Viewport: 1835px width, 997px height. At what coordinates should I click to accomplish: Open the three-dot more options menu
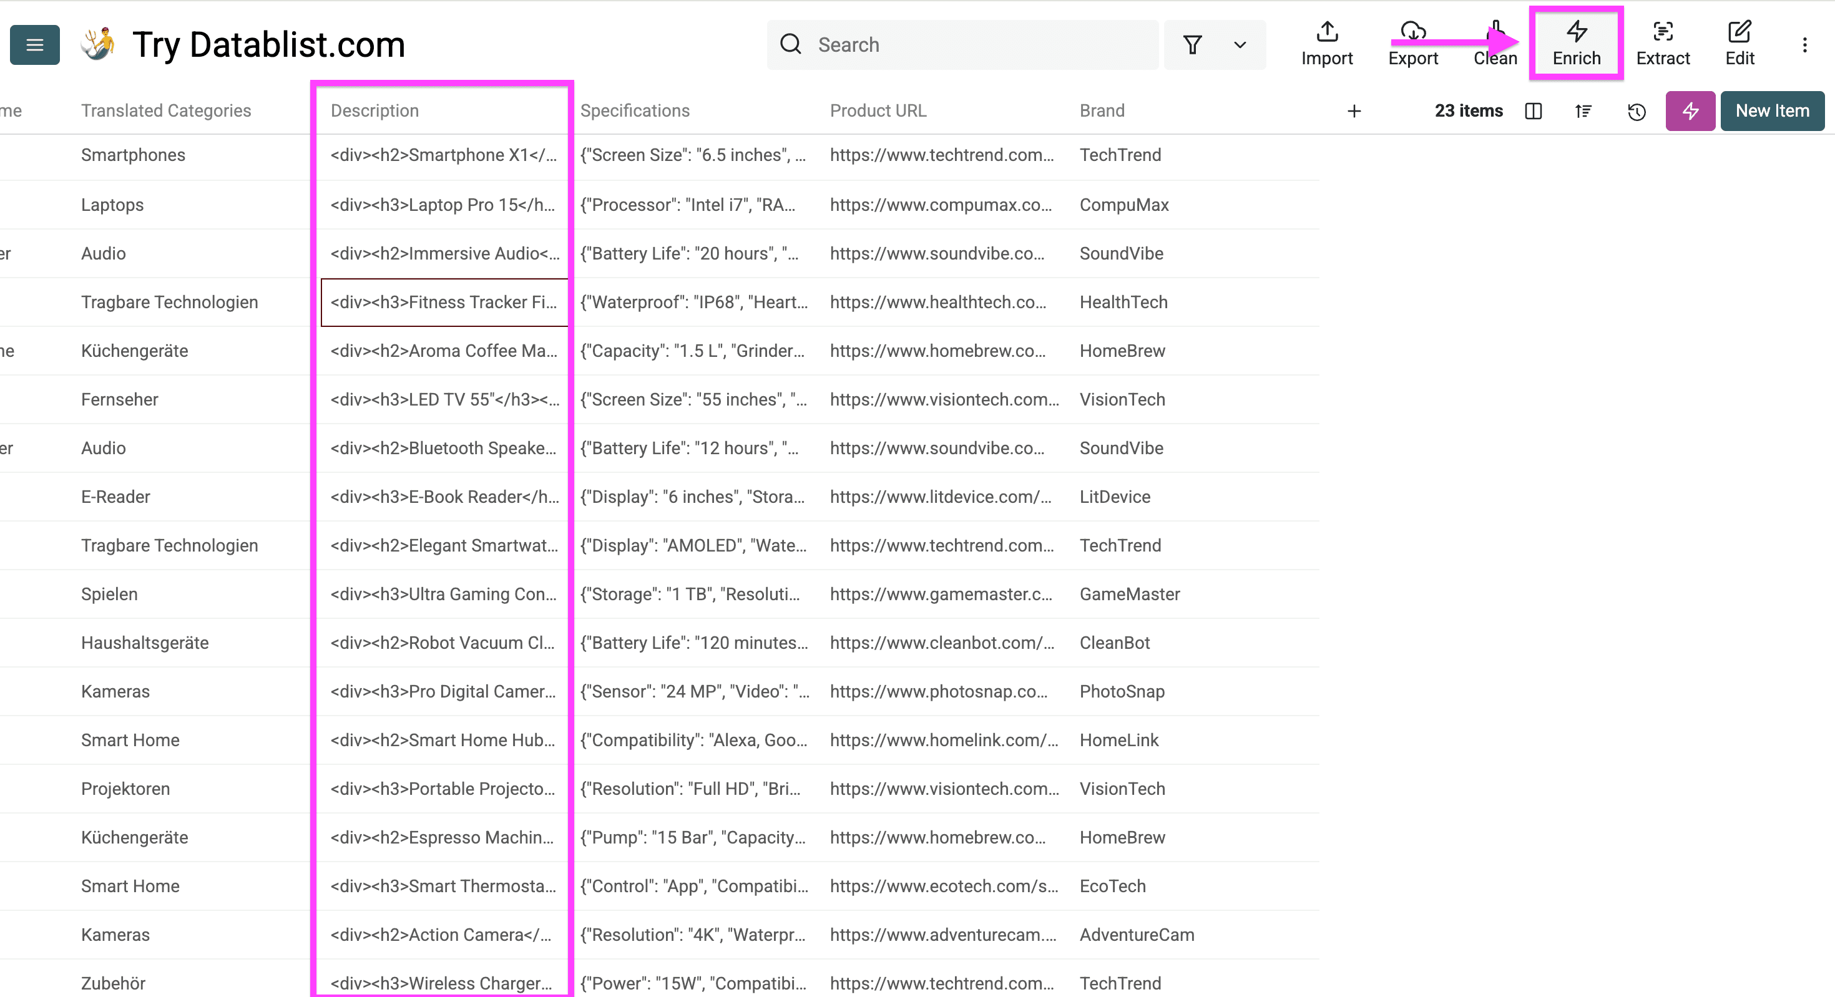pyautogui.click(x=1804, y=46)
